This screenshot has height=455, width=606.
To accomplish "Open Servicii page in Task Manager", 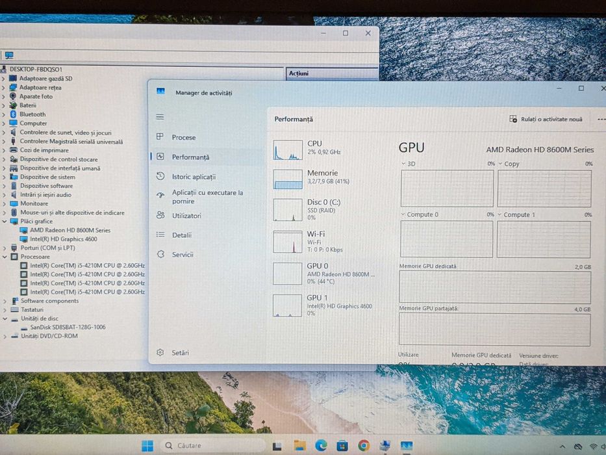I will (x=183, y=255).
